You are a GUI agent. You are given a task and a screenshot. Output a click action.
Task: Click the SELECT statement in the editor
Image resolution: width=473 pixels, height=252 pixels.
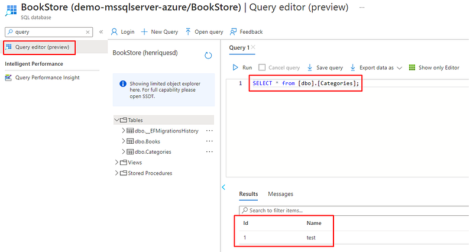tap(306, 83)
